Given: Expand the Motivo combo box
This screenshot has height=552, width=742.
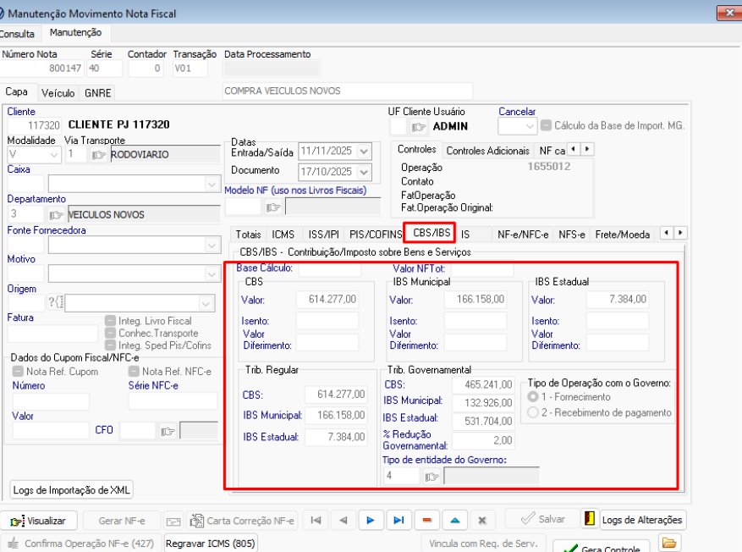Looking at the screenshot, I should point(211,273).
